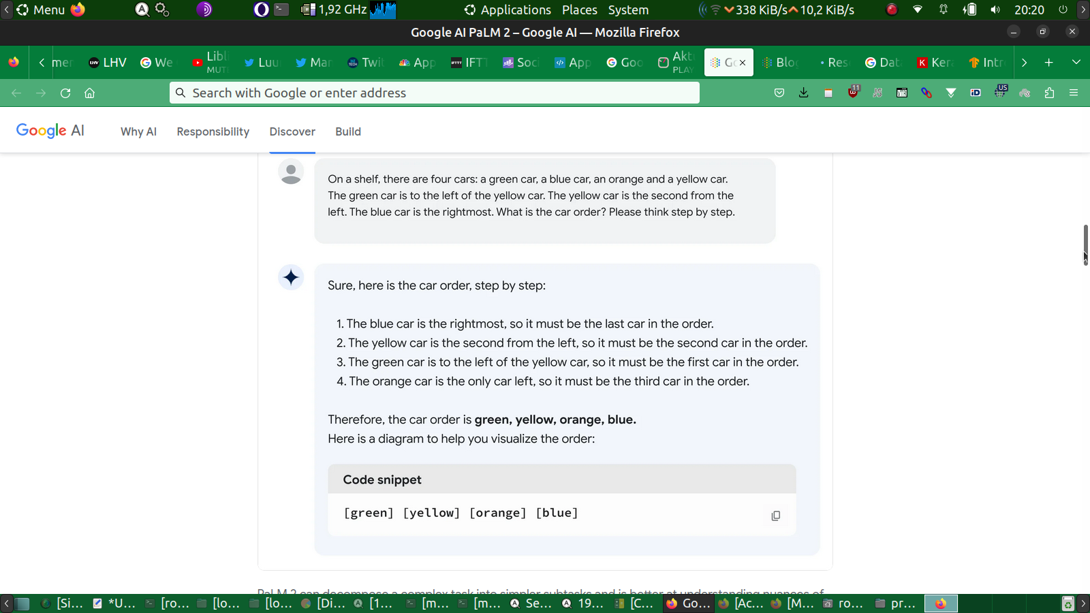This screenshot has width=1090, height=613.
Task: Open the Se… taskbar window entry
Action: pos(532,603)
